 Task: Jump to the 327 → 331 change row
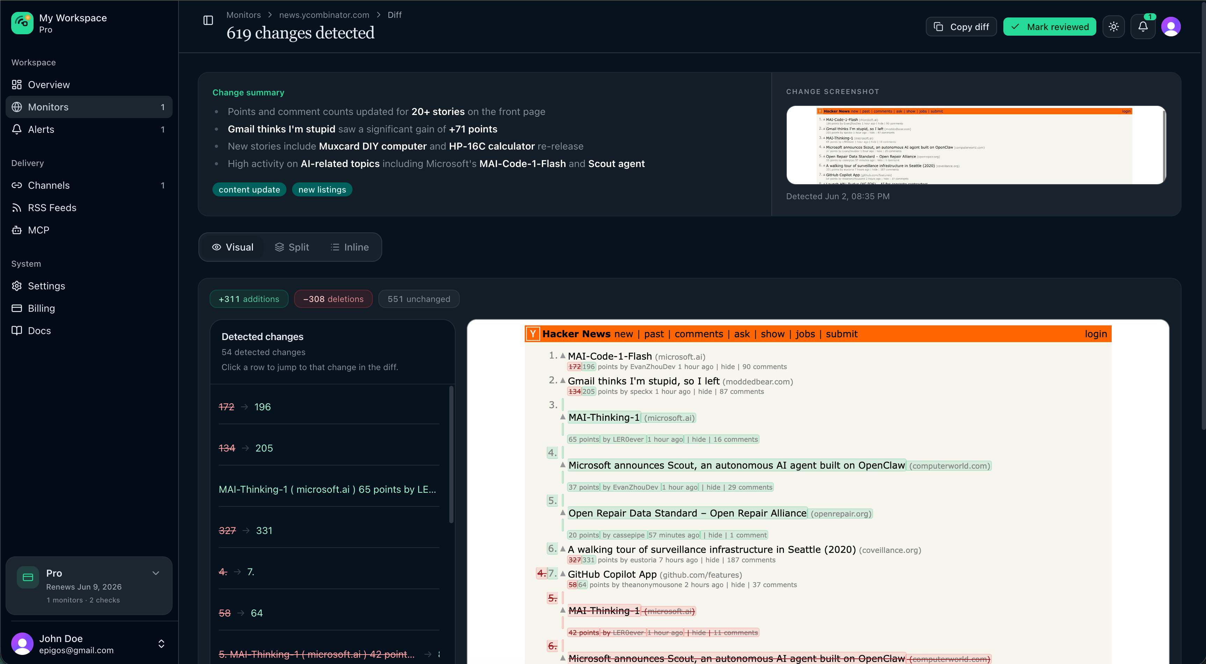pyautogui.click(x=329, y=531)
